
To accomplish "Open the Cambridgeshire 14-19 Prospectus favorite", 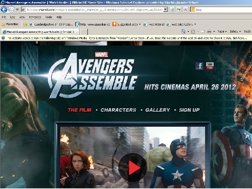I will (x=51, y=24).
